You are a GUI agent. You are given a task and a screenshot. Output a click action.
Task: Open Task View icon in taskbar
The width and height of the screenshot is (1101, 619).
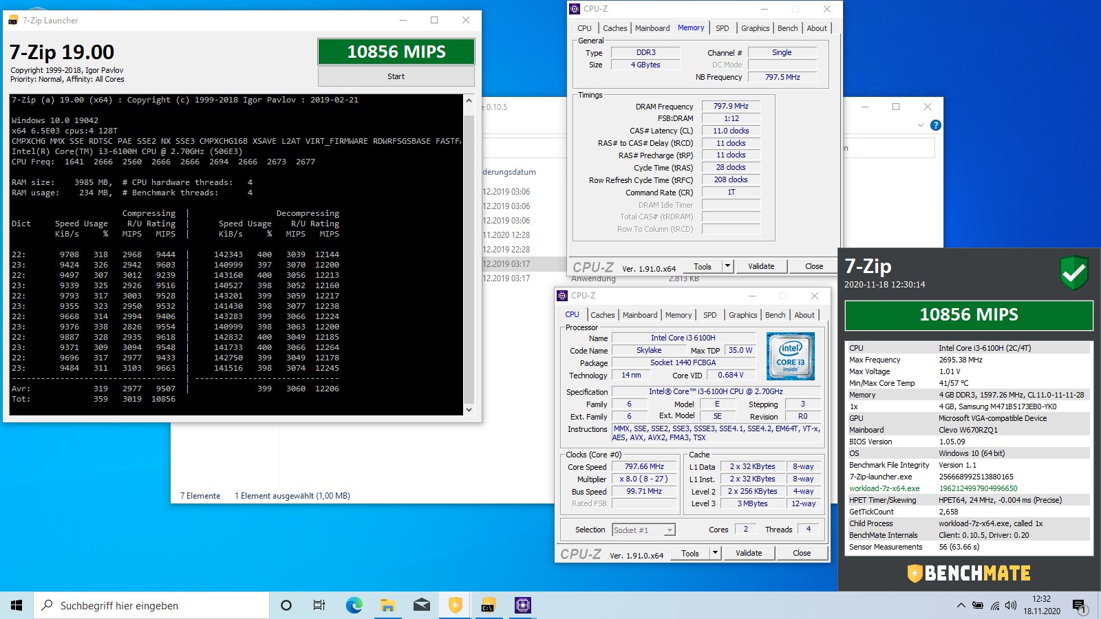[319, 605]
